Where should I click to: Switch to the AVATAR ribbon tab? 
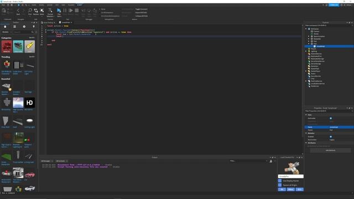[x=50, y=5]
